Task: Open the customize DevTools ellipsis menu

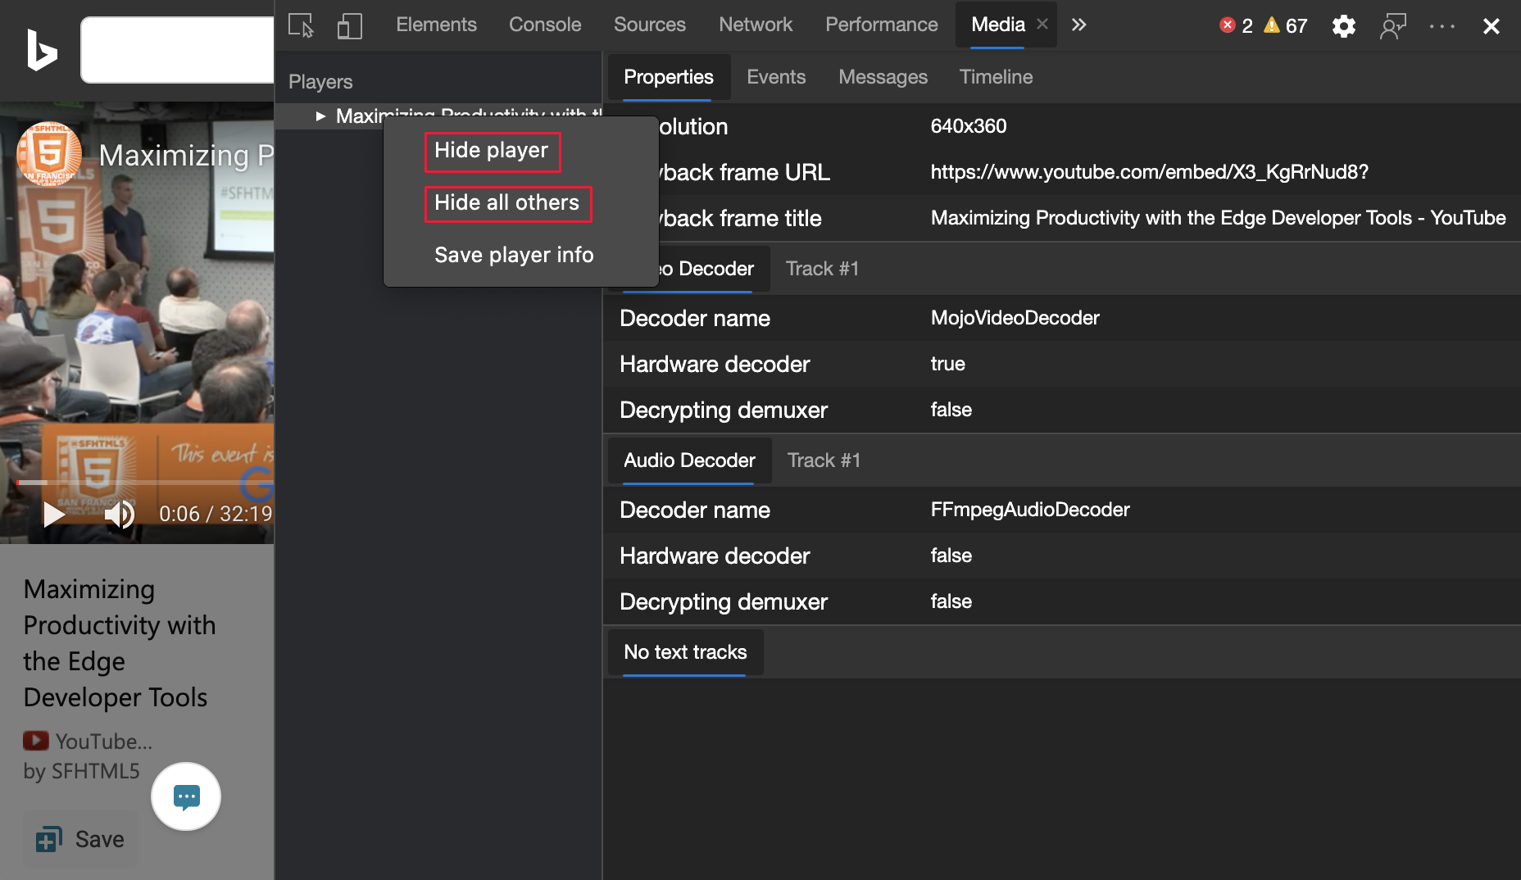Action: click(1442, 26)
